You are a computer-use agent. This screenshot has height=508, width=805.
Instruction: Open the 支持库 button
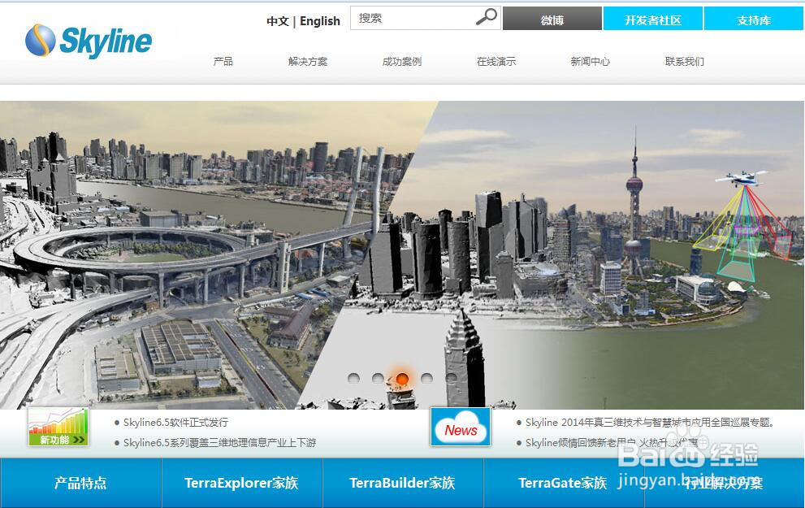point(754,19)
